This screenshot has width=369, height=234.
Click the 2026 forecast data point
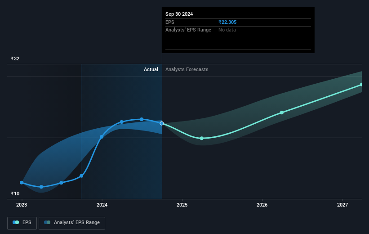(x=282, y=112)
